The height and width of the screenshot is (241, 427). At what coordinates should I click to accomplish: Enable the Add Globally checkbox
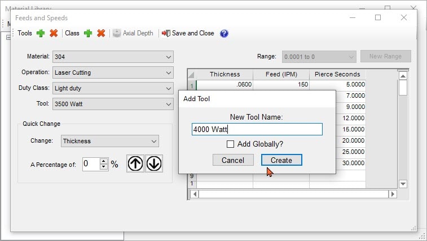(x=230, y=144)
